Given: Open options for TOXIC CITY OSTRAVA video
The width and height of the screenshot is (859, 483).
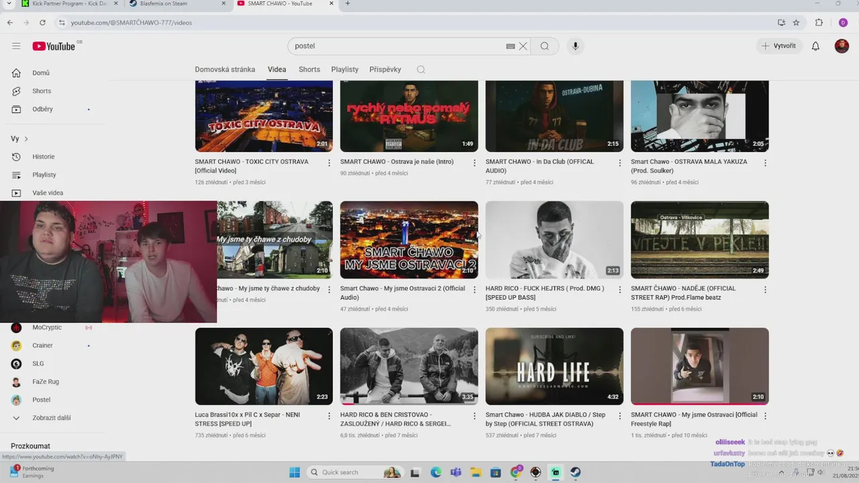Looking at the screenshot, I should (x=329, y=162).
